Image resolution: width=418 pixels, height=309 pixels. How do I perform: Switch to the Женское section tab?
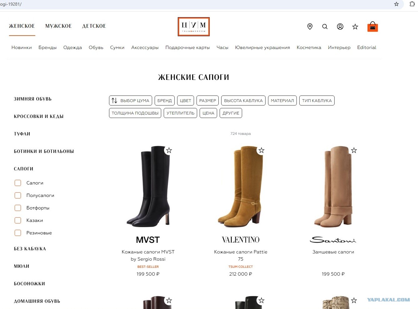coord(22,26)
